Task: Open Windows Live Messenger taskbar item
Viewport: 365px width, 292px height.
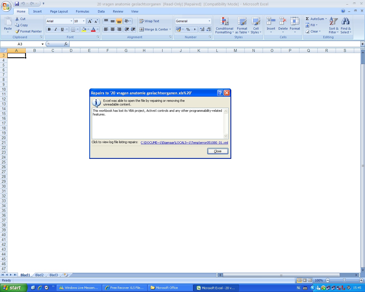Action: [x=79, y=288]
